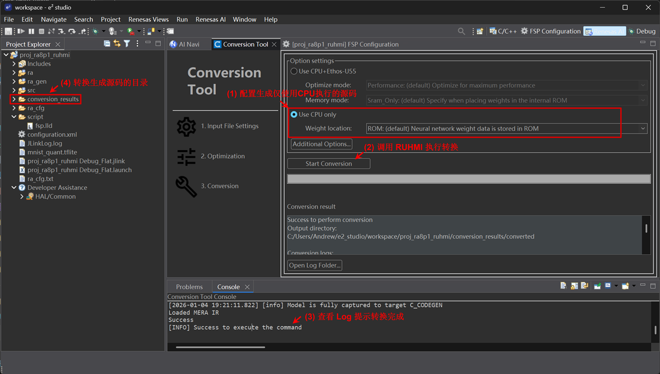Image resolution: width=660 pixels, height=374 pixels.
Task: Click the Step Into toolbar icon
Action: pos(61,31)
